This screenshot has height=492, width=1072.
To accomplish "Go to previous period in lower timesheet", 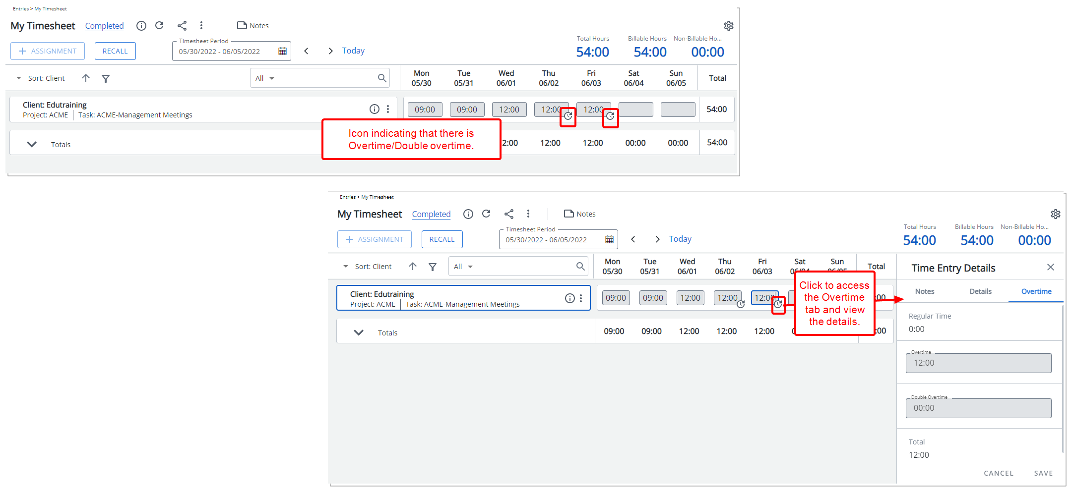I will coord(633,239).
